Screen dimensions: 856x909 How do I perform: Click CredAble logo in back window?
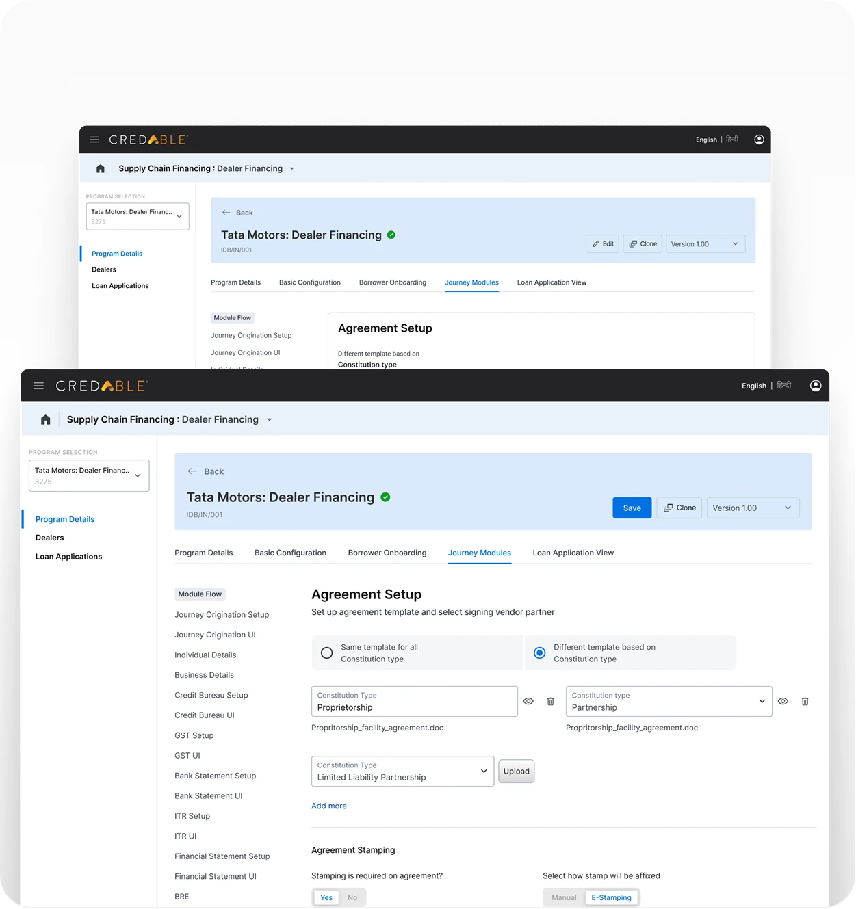tap(148, 140)
